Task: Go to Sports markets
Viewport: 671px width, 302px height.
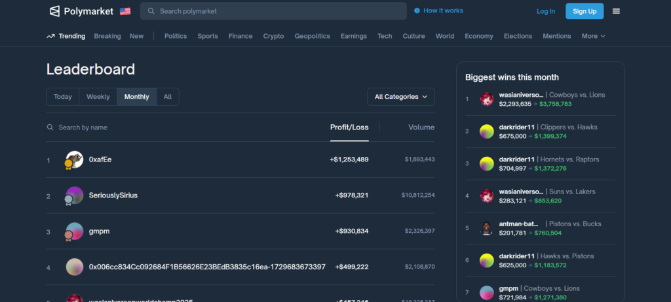Action: pos(208,37)
